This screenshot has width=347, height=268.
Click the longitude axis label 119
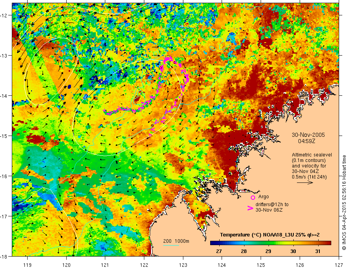[x=28, y=265]
